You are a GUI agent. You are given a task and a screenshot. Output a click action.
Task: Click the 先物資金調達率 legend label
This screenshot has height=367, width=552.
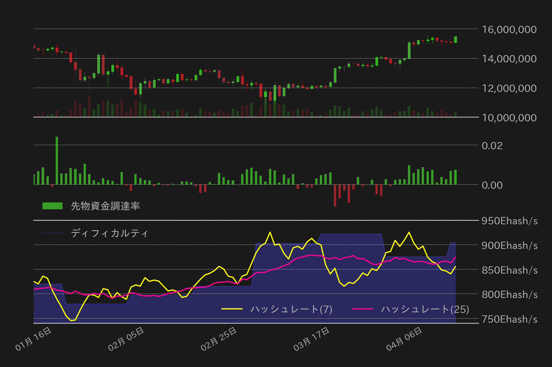(105, 206)
